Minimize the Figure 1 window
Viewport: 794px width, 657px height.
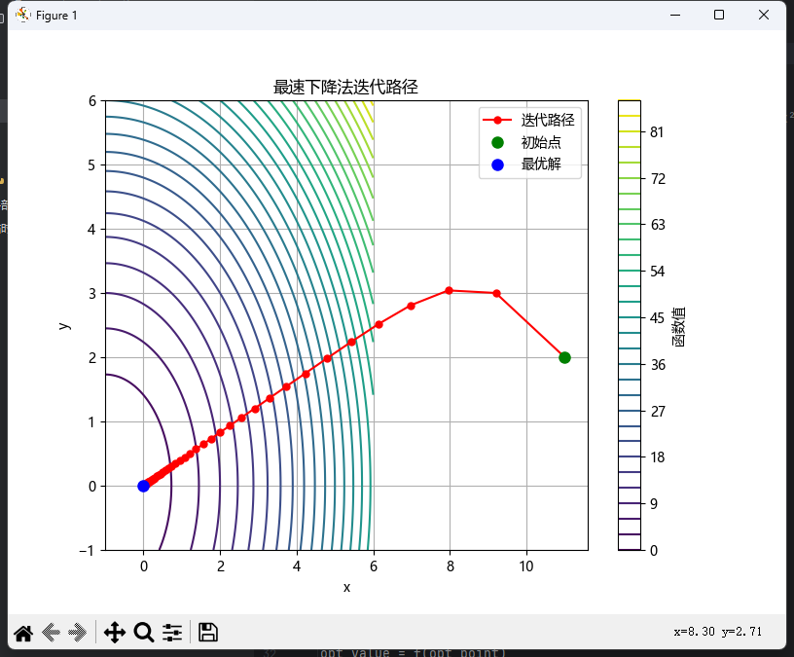click(x=675, y=16)
